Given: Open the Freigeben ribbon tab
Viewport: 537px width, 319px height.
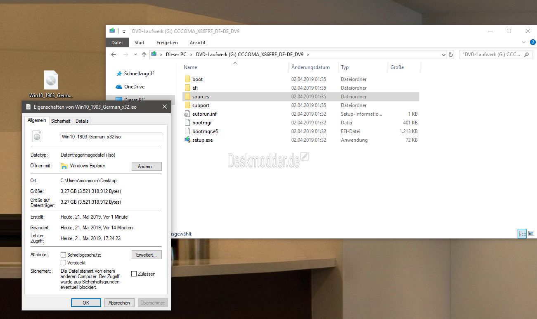Looking at the screenshot, I should point(167,43).
